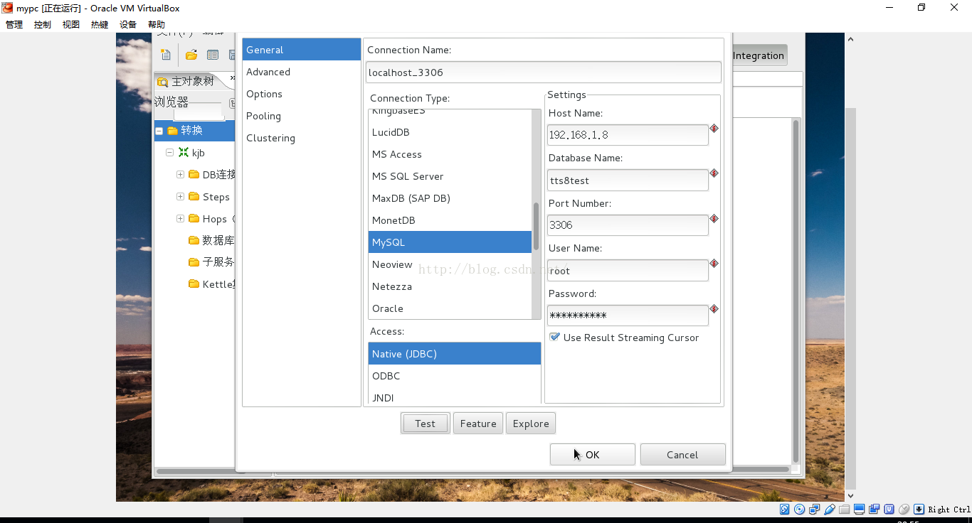Open VirtualBox 视图 menu
972x523 pixels.
click(71, 24)
